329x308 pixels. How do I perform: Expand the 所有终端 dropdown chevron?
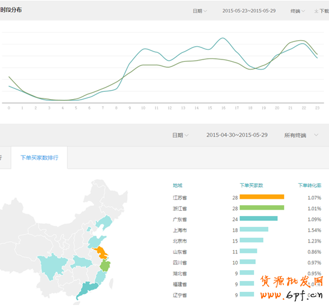click(x=316, y=135)
